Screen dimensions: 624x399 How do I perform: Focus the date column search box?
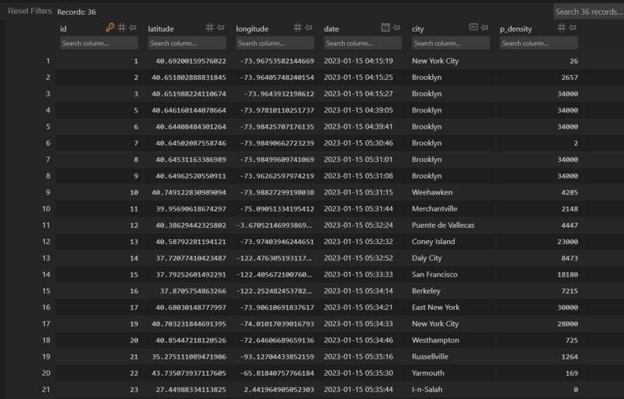[x=363, y=43]
